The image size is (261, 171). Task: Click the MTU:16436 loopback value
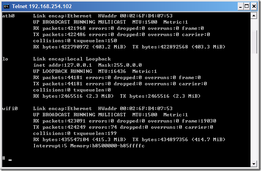click(x=112, y=71)
